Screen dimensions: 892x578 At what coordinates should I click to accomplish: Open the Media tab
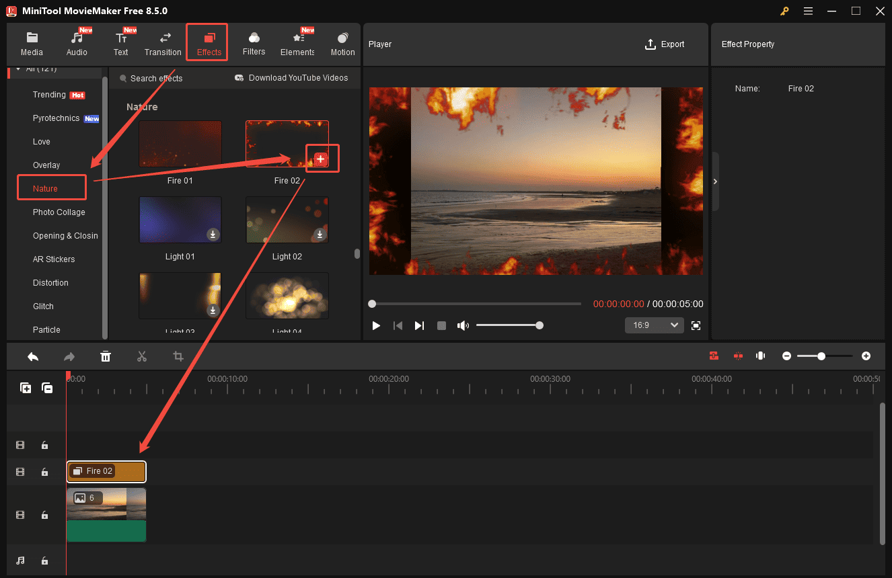pyautogui.click(x=32, y=42)
